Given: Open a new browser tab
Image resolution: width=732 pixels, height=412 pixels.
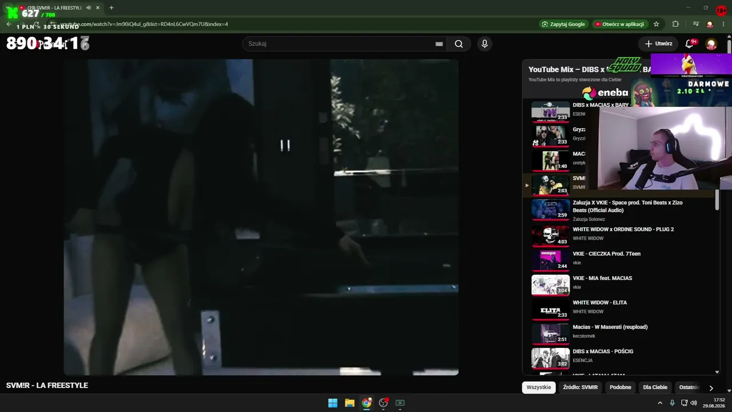Looking at the screenshot, I should (x=111, y=8).
